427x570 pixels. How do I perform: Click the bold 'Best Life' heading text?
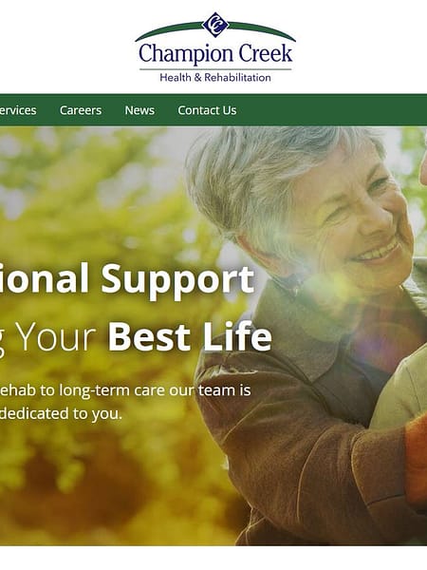point(190,336)
